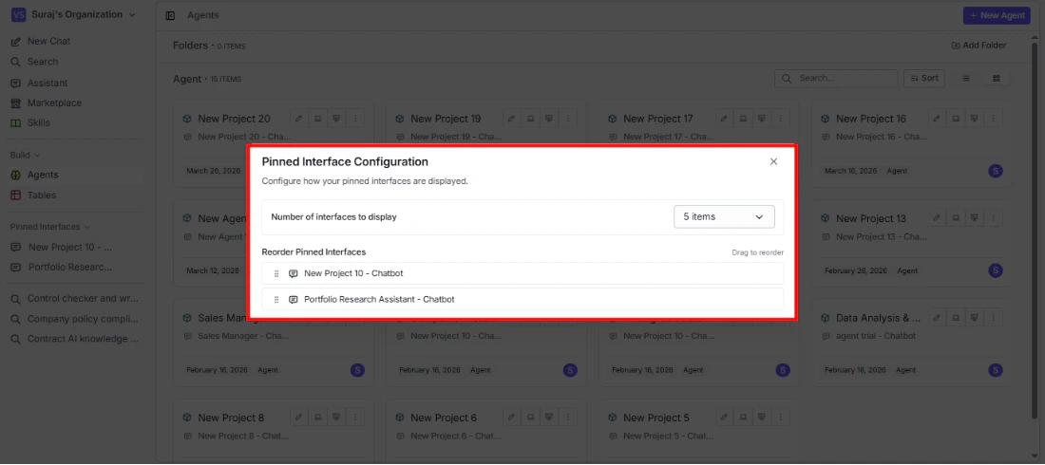
Task: Open more options for New Project 16
Action: pyautogui.click(x=993, y=119)
